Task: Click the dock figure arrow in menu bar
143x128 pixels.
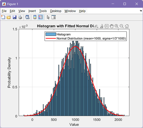Action: tap(141, 11)
